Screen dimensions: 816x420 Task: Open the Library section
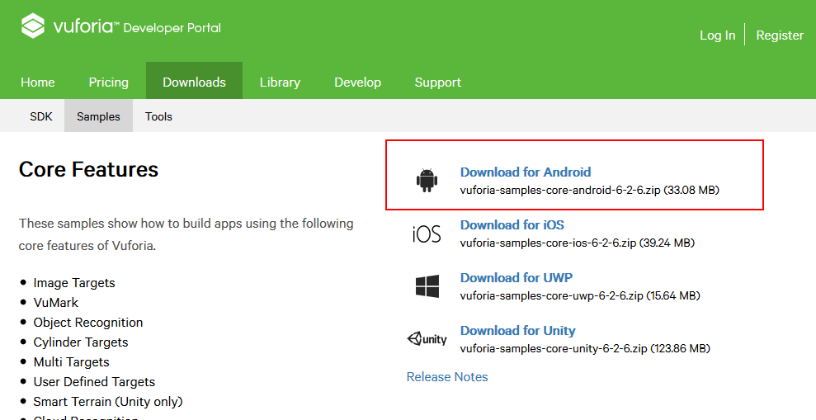coord(280,83)
